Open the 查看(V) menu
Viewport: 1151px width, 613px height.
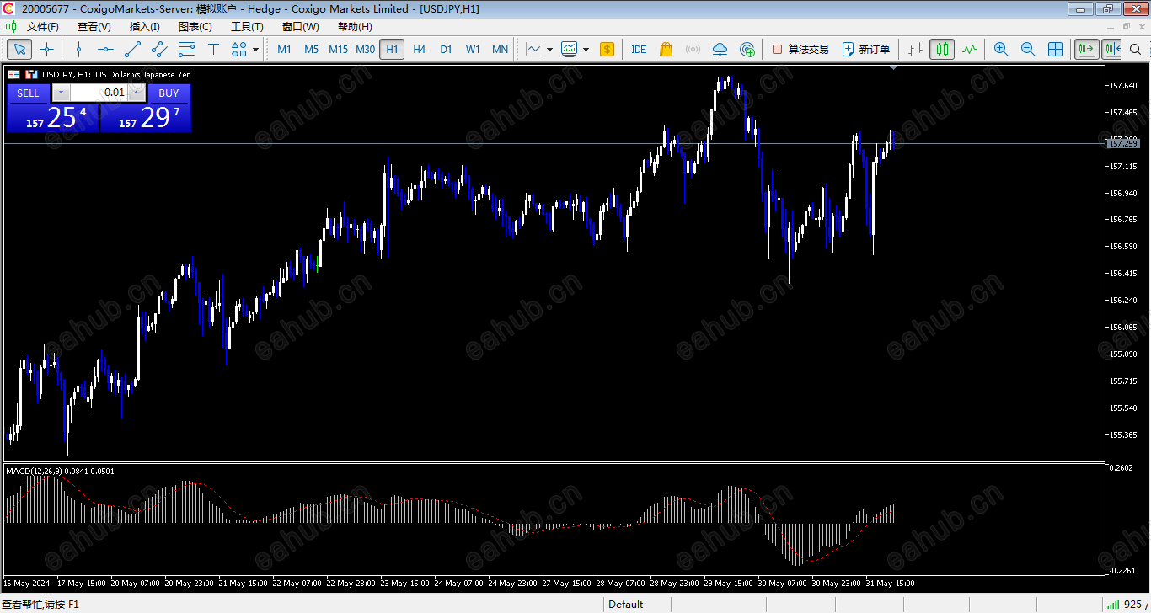[x=94, y=26]
